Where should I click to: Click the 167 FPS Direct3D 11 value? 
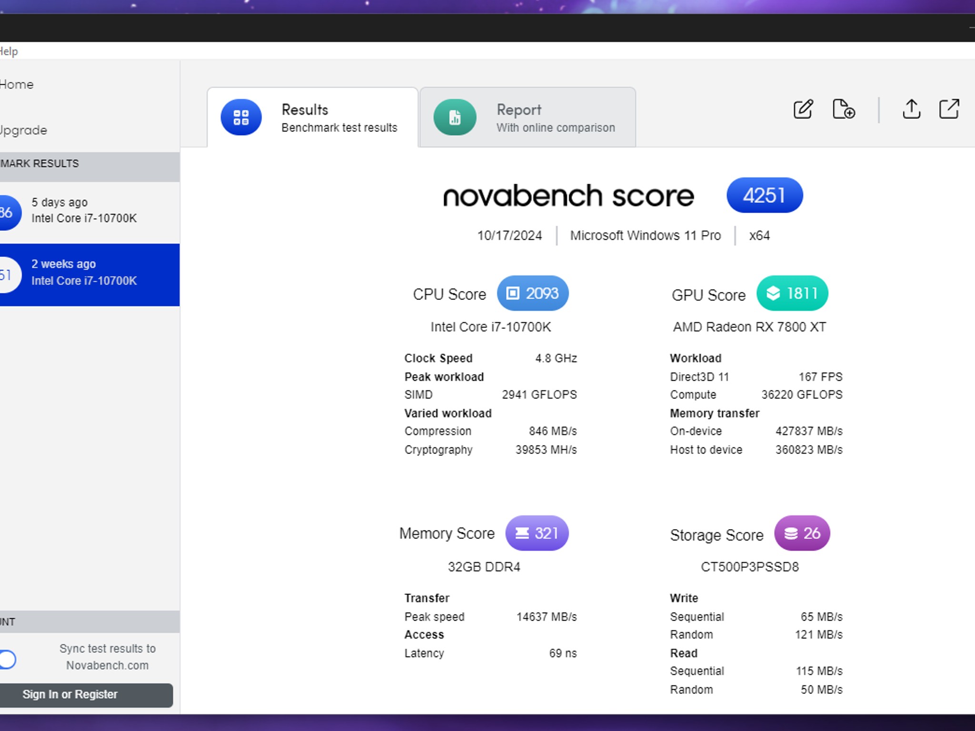821,377
